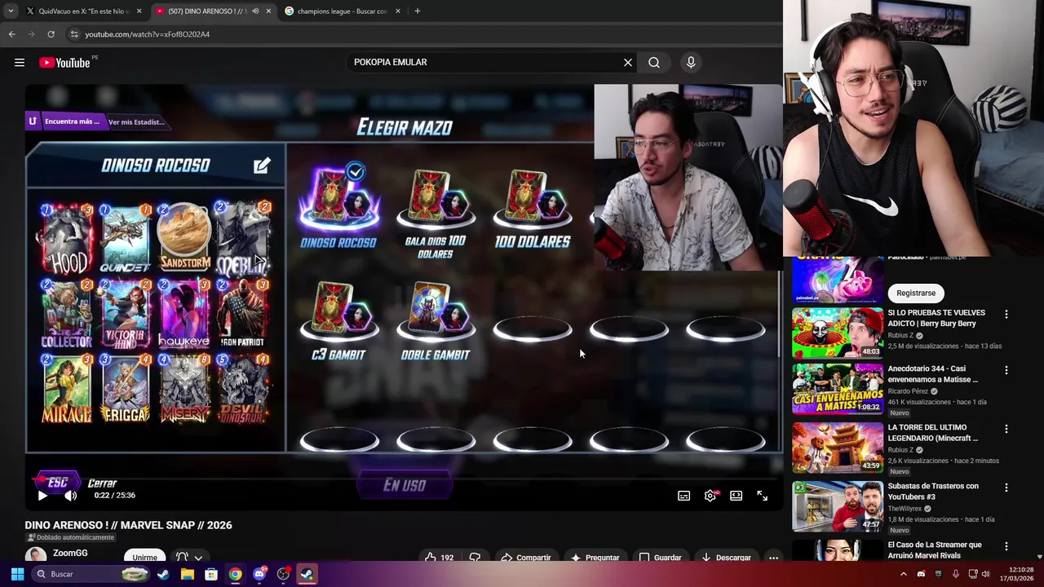Switch to theater mode icon
This screenshot has width=1044, height=587.
tap(737, 496)
